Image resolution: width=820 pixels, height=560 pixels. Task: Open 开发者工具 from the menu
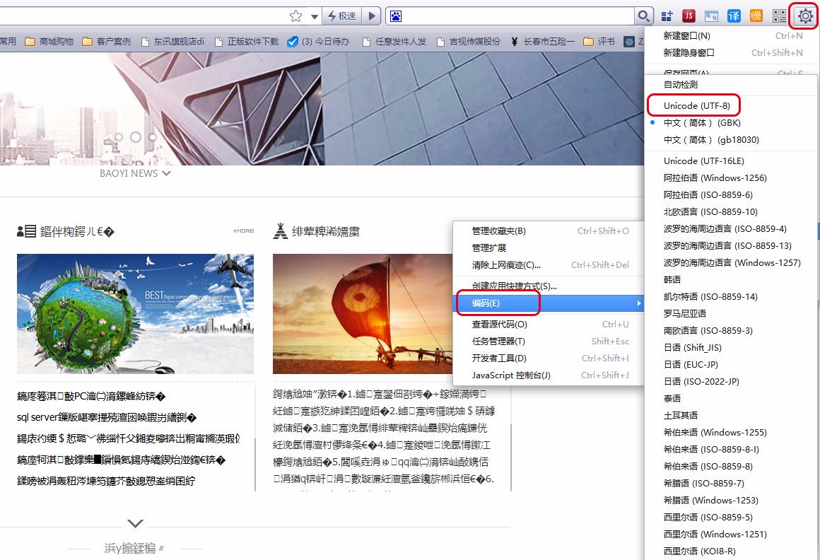coord(498,358)
